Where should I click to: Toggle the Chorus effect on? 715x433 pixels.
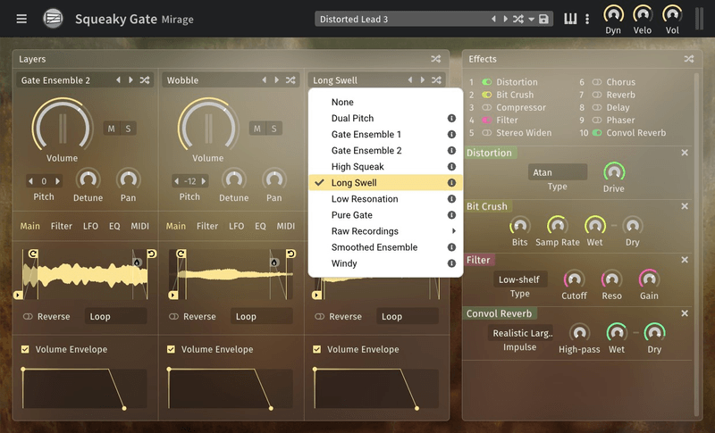tap(597, 82)
